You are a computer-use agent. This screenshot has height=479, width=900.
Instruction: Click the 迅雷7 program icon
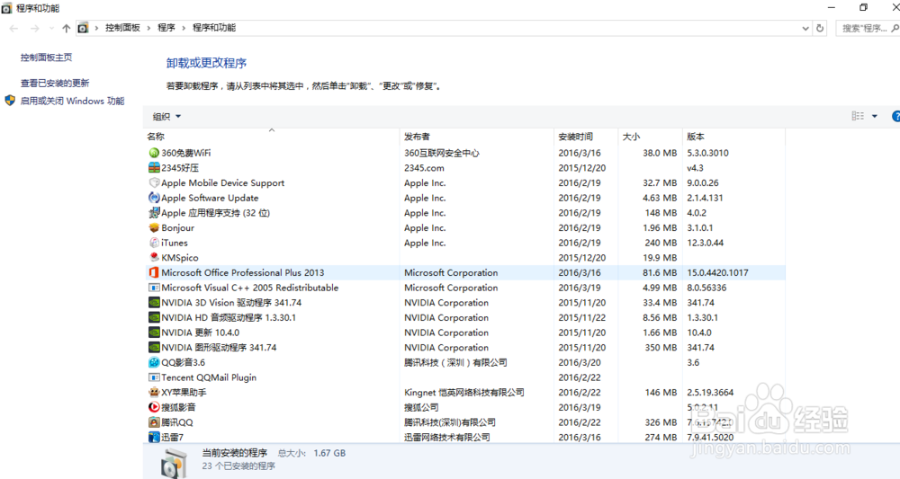pos(154,437)
